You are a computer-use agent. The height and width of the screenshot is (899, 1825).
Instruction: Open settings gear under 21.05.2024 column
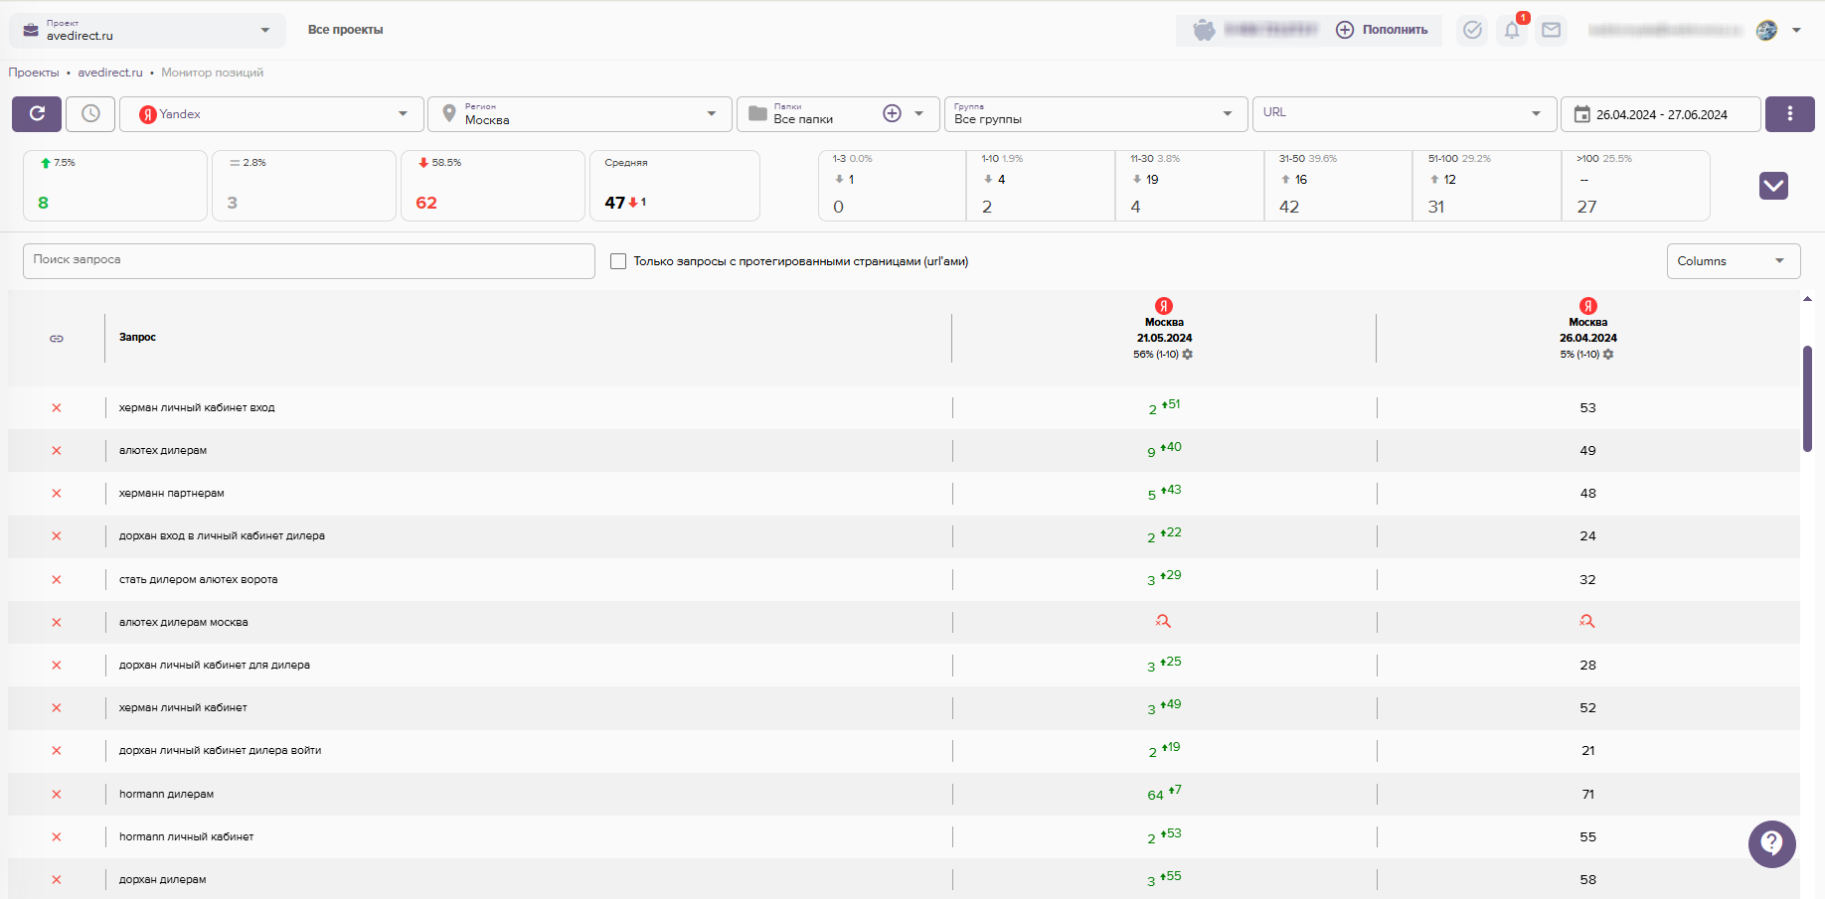tap(1188, 355)
